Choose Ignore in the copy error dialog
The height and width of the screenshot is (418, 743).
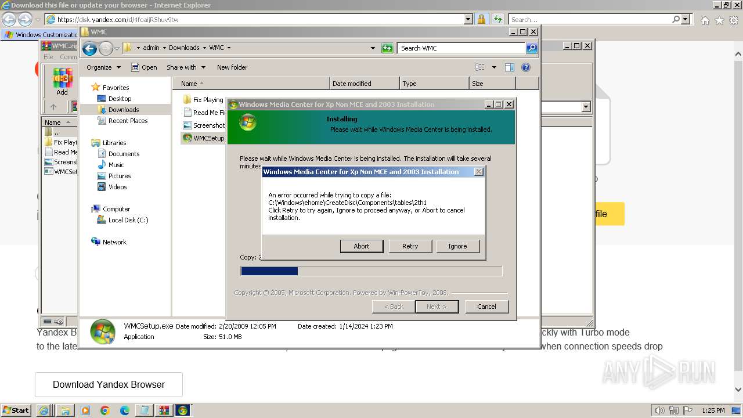click(x=457, y=246)
